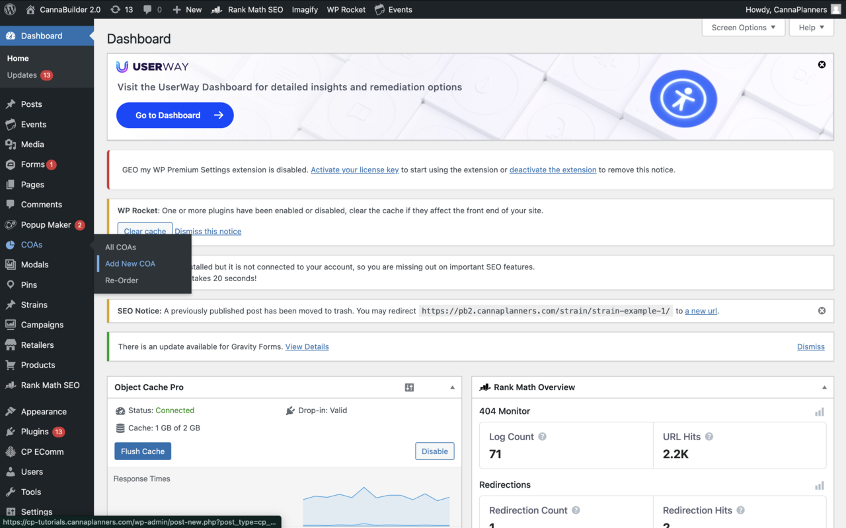Expand the Help dropdown tab
This screenshot has width=846, height=528.
811,28
